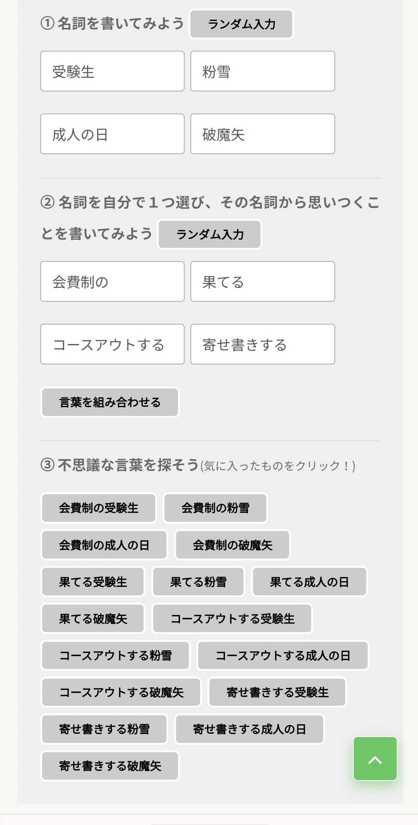Choose the 会費制の受験生 phrase
Screen dimensions: 418x825
click(x=99, y=508)
